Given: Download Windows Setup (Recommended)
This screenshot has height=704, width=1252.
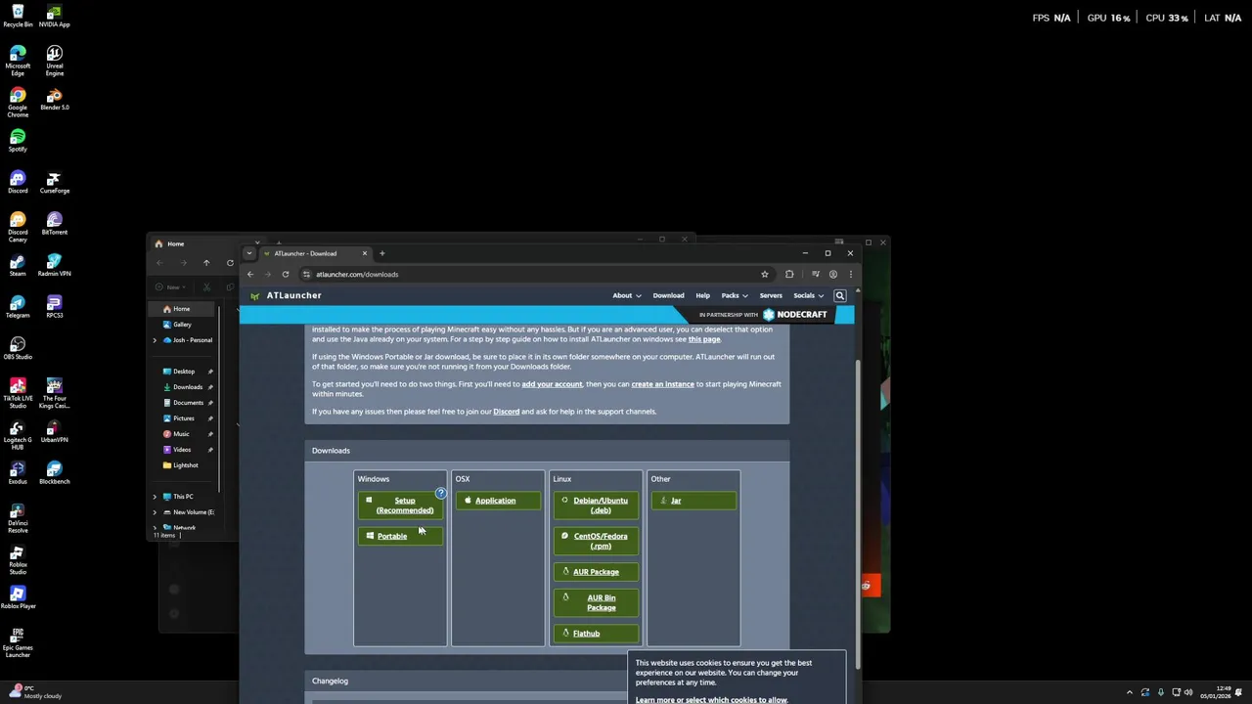Looking at the screenshot, I should pyautogui.click(x=400, y=506).
